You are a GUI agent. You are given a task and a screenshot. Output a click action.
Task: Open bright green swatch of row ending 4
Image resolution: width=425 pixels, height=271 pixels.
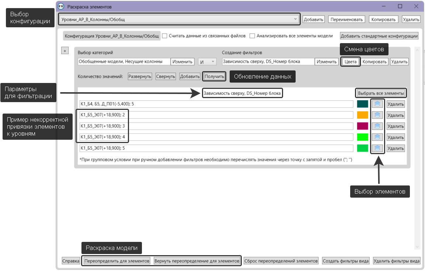[x=363, y=137]
